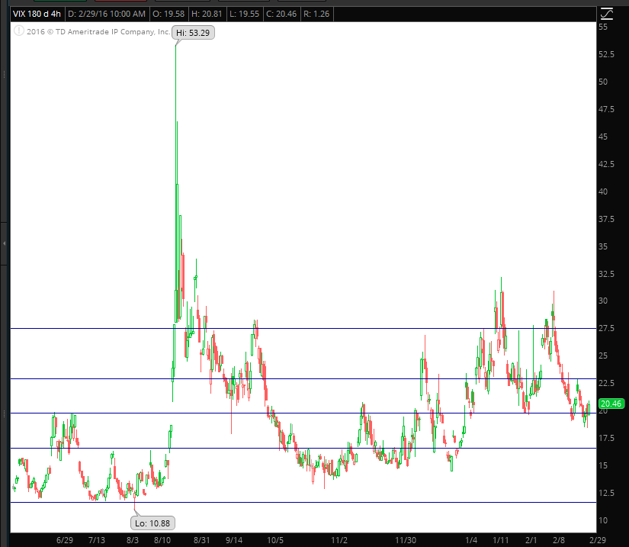This screenshot has height=547, width=629.
Task: Click the 6/29 date on the time axis
Action: click(x=65, y=540)
